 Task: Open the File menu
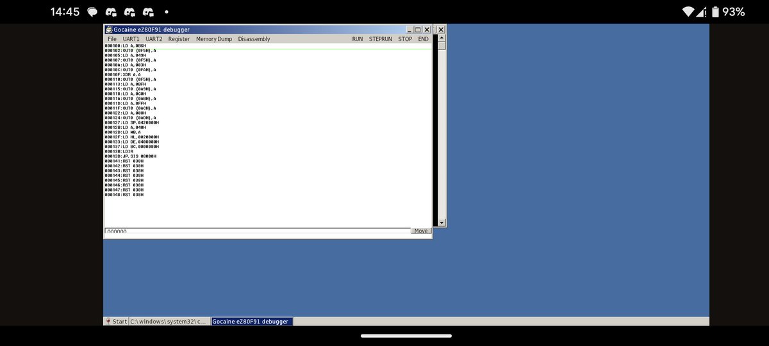(x=112, y=39)
